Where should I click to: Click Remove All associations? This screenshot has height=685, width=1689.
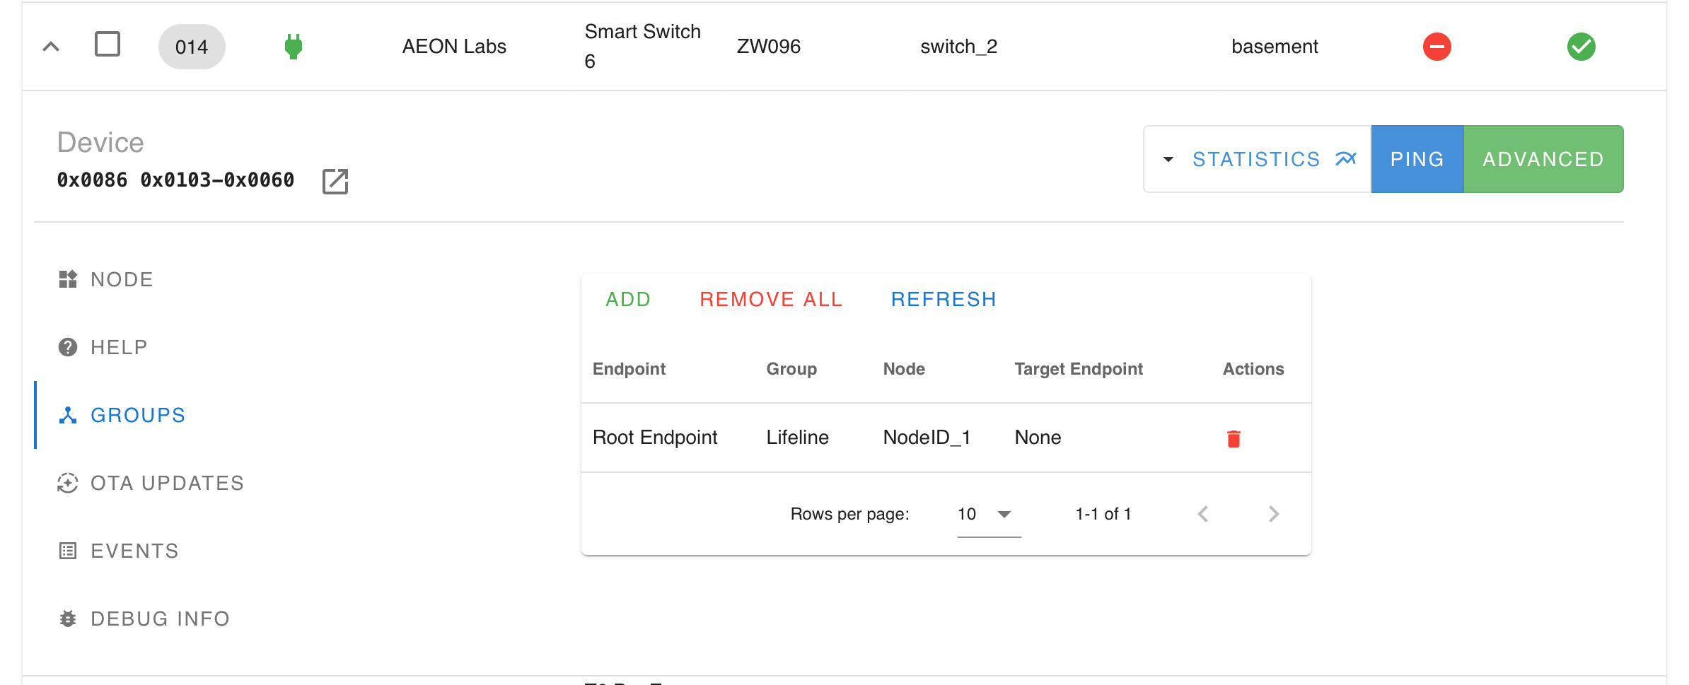coord(771,299)
